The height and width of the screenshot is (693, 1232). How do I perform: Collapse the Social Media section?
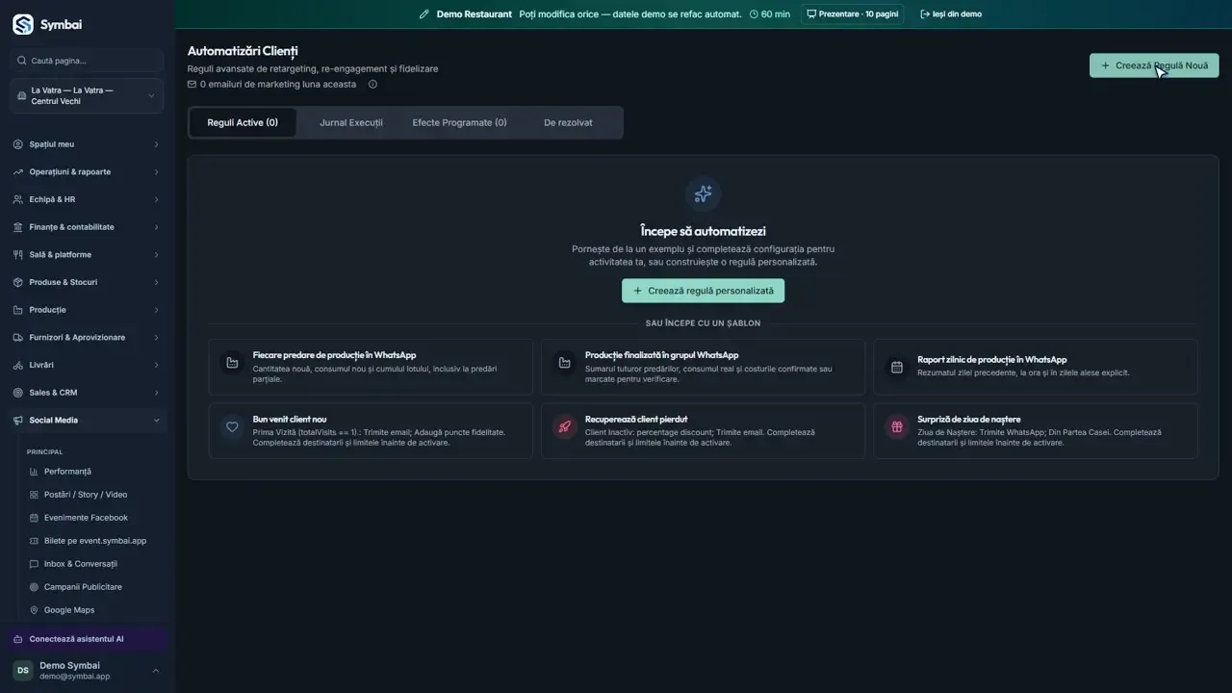click(x=87, y=421)
